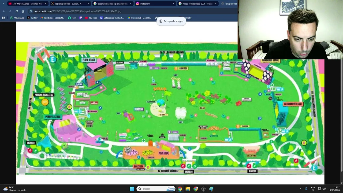This screenshot has width=343, height=193.
Task: Go forward with the browser arrow
Action: click(10, 11)
